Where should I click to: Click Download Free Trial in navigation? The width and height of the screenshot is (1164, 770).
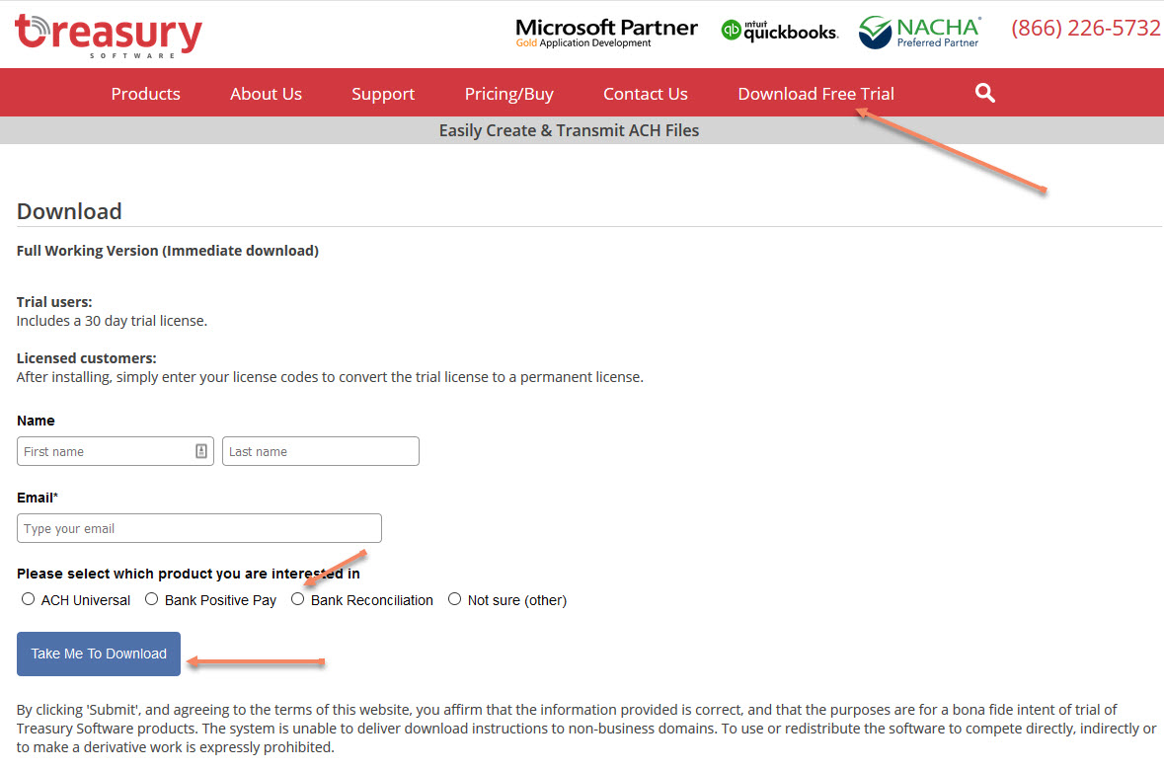coord(815,94)
